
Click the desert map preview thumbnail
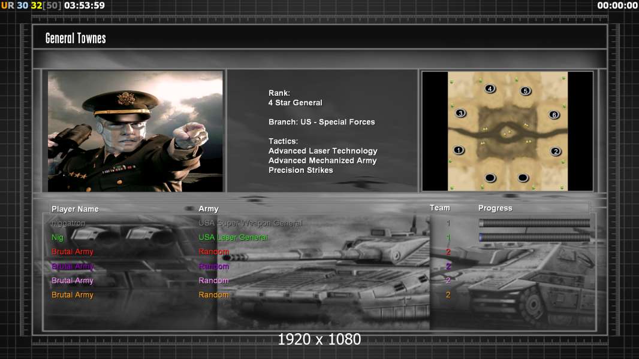(x=507, y=131)
